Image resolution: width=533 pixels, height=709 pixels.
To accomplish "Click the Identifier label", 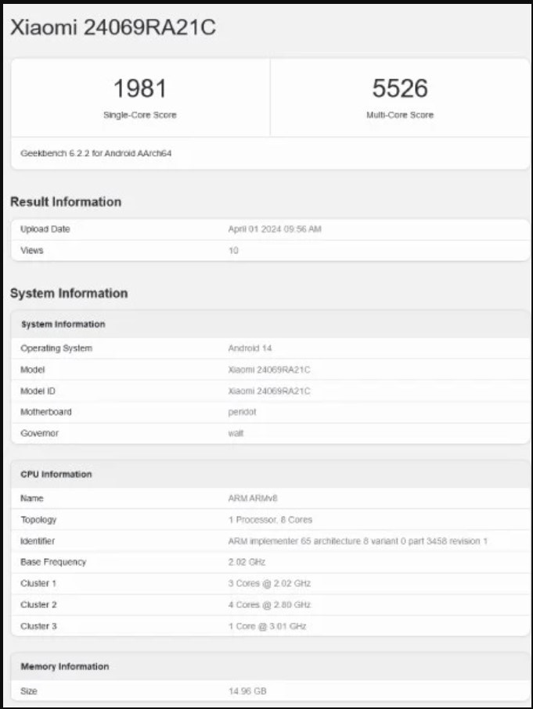I will (x=38, y=541).
